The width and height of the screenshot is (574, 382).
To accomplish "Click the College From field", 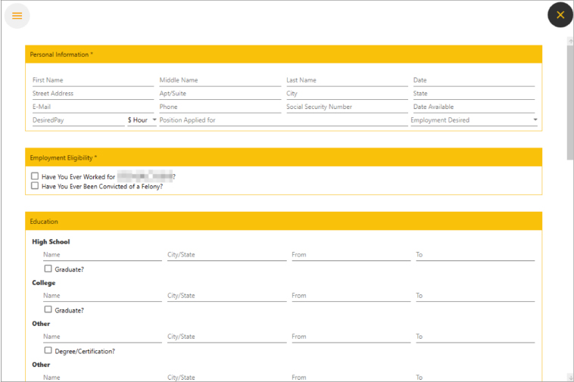I will (x=351, y=296).
